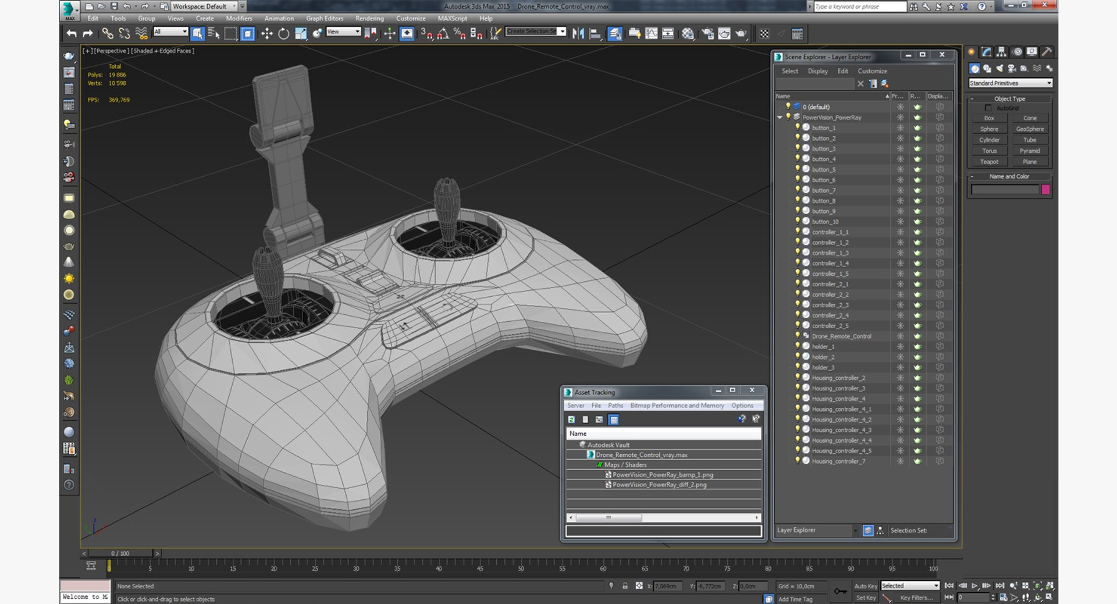Click the Set Key key icon
This screenshot has width=1117, height=604.
click(x=840, y=591)
